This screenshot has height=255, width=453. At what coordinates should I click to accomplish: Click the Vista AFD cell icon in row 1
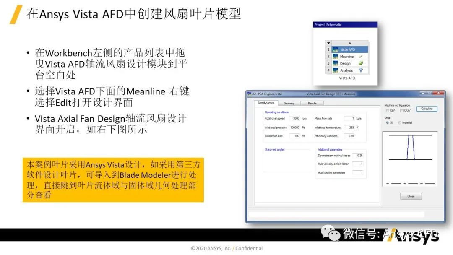pos(336,49)
